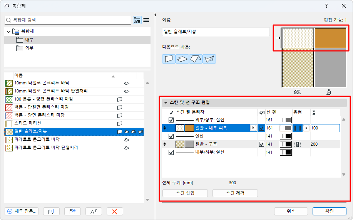
Task: Collapse left panel with arrow handle
Action: (155, 15)
